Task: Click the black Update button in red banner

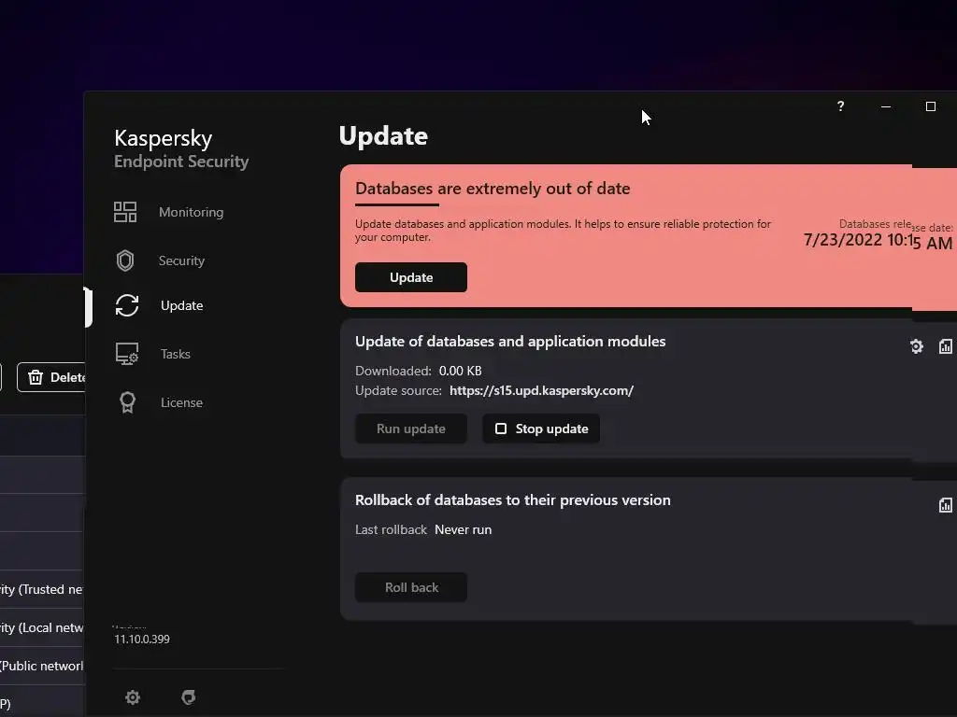Action: [x=411, y=277]
